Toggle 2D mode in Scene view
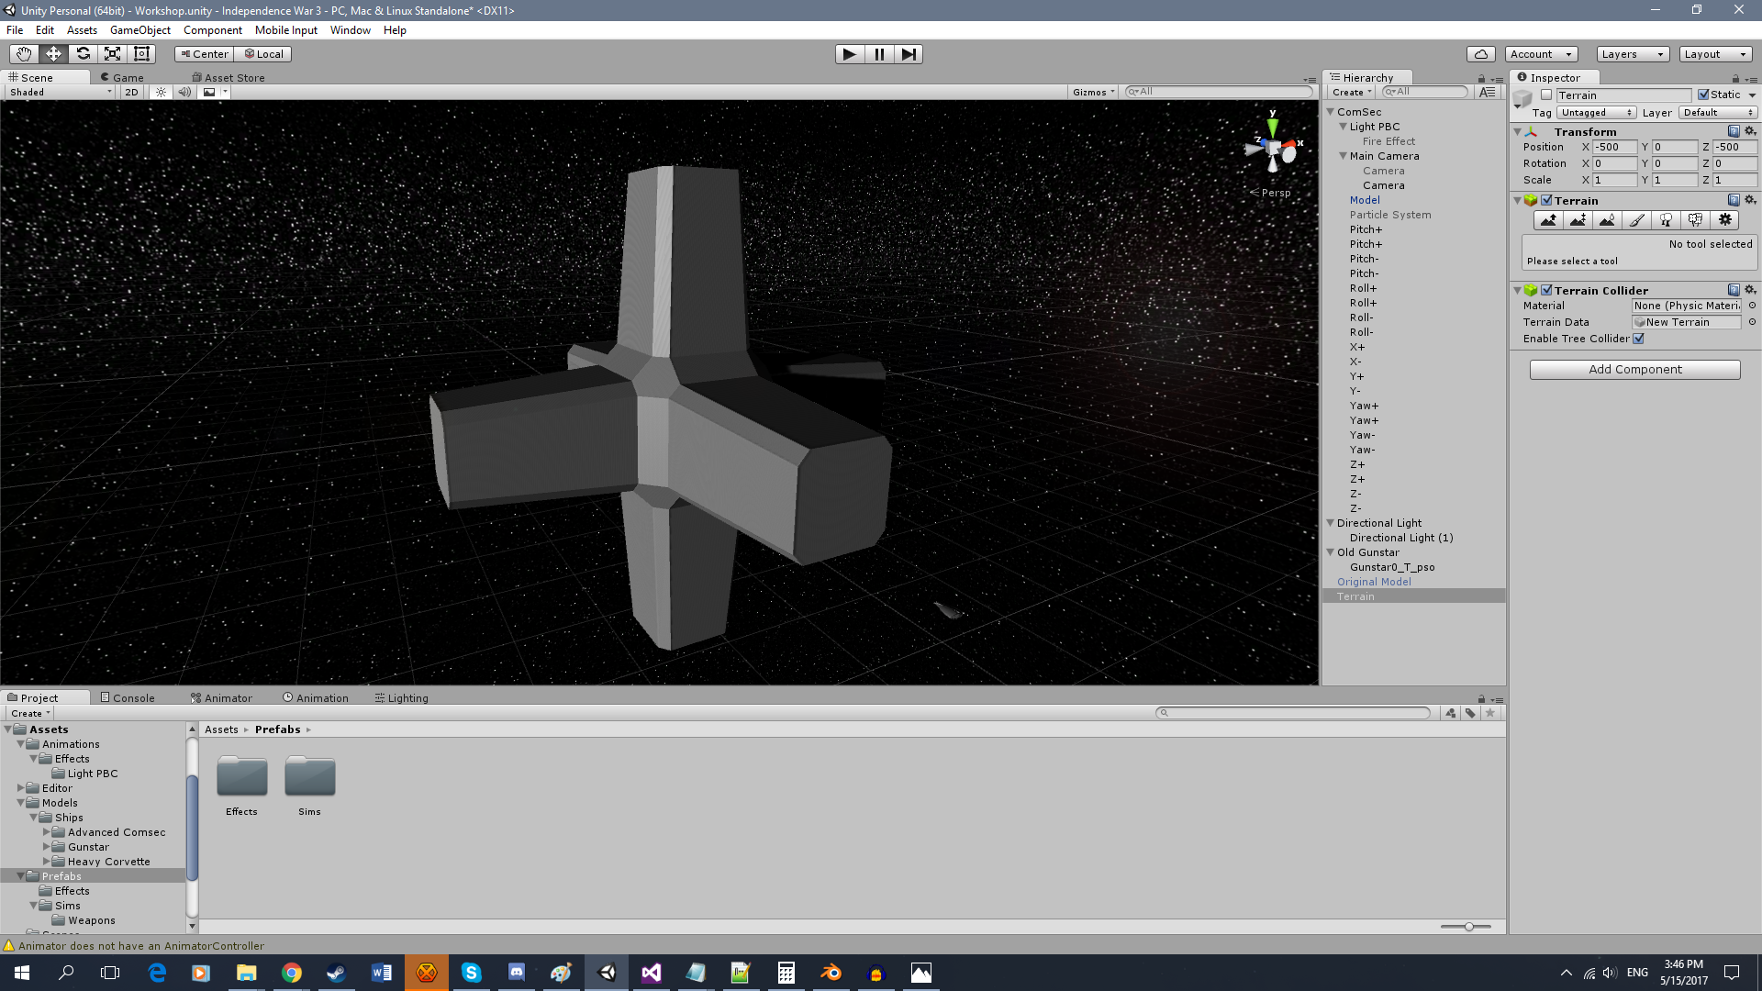1762x991 pixels. pyautogui.click(x=132, y=92)
